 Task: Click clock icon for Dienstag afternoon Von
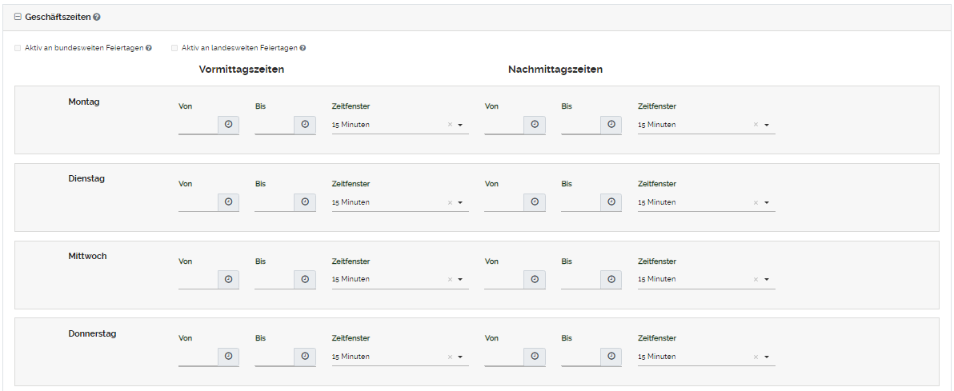(x=535, y=202)
